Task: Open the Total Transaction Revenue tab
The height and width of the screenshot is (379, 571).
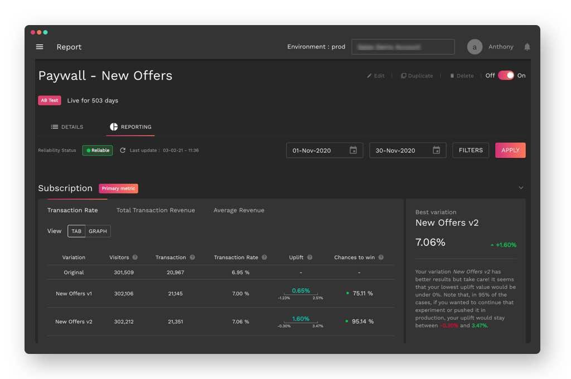Action: (x=156, y=210)
